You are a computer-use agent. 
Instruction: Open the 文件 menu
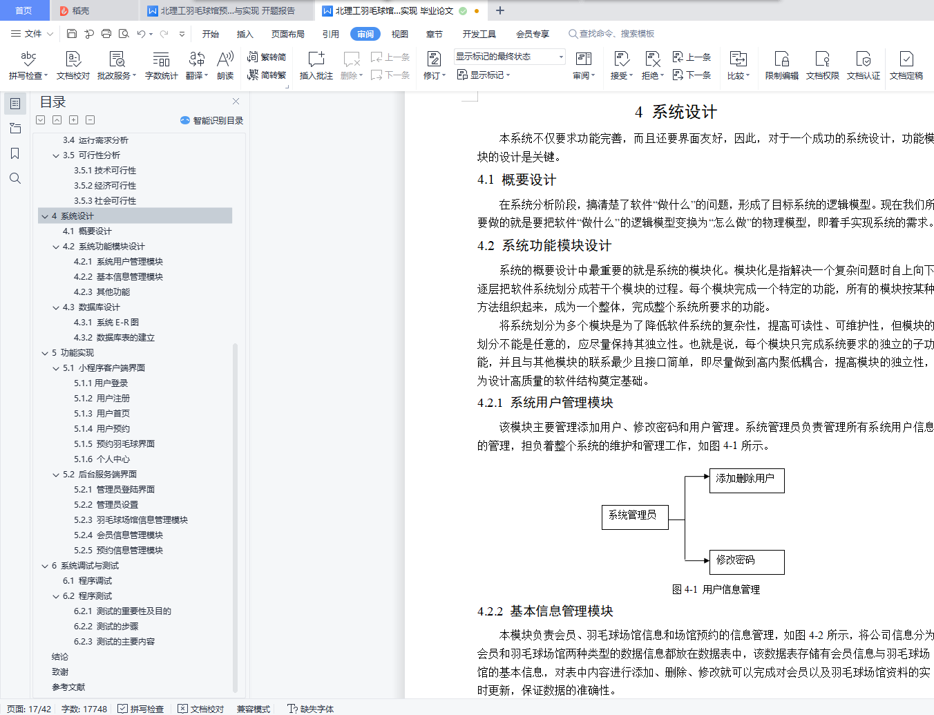(32, 33)
